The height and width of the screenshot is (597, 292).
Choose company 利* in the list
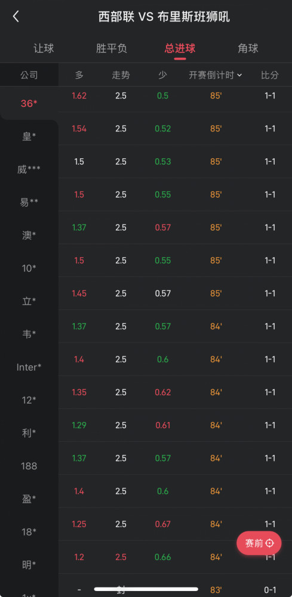click(29, 433)
